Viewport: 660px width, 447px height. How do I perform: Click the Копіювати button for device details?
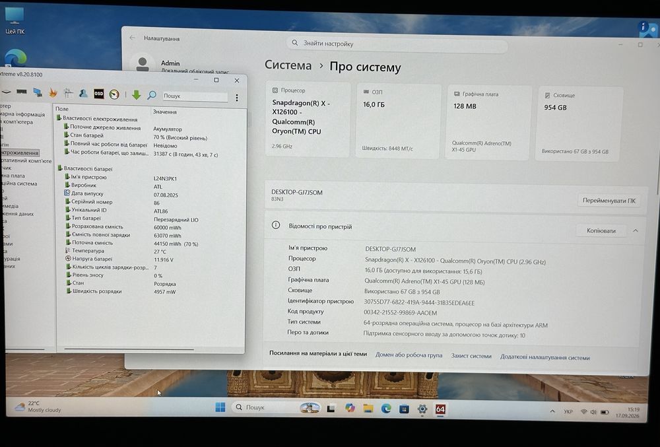[x=601, y=230]
